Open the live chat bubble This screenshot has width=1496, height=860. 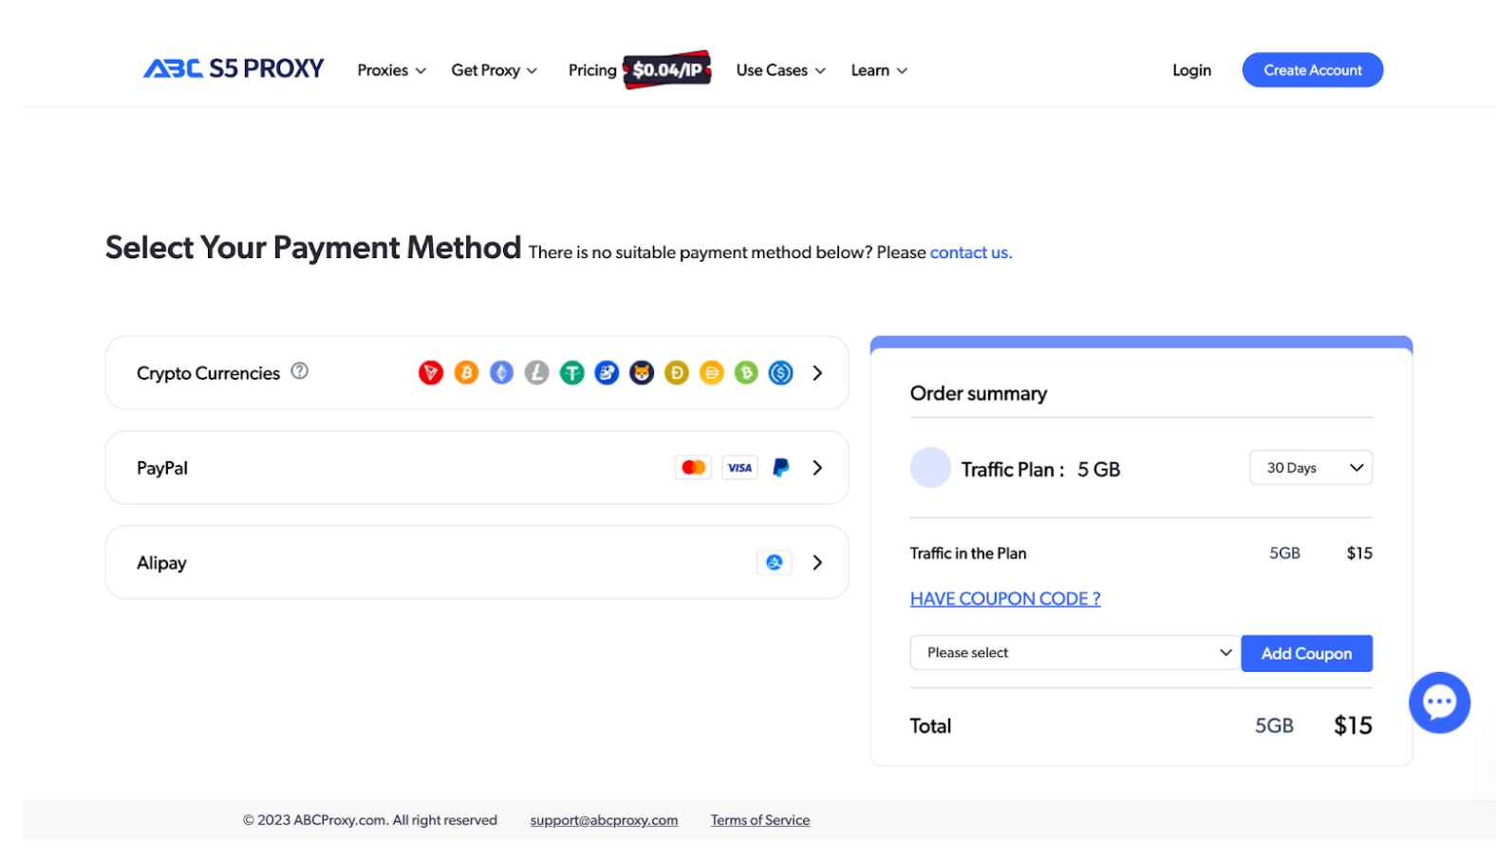[x=1439, y=702]
